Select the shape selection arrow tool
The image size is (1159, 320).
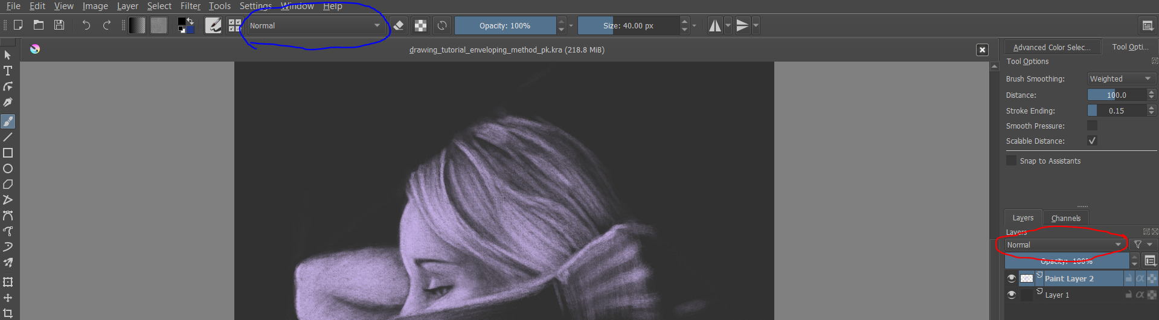pos(8,55)
